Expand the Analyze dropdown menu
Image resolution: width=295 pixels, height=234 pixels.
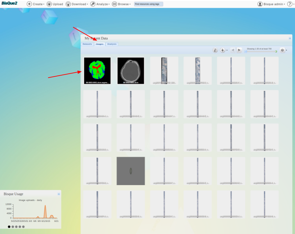point(99,4)
